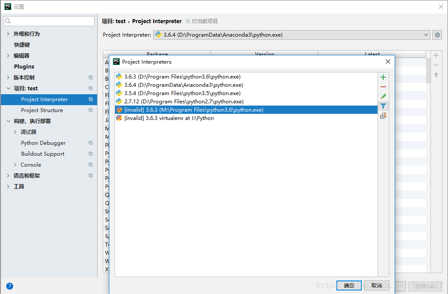Expand the 工具 section
The image size is (448, 294).
click(x=8, y=186)
